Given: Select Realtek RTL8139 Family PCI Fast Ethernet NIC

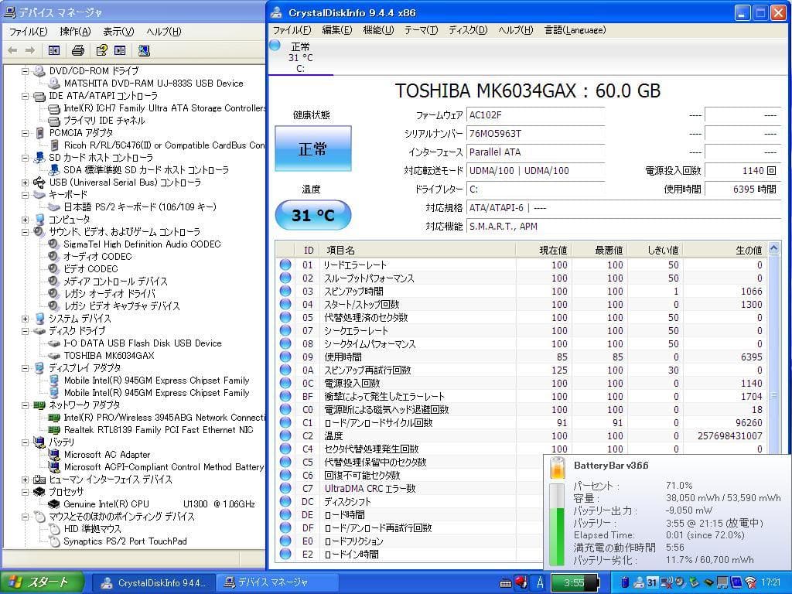Looking at the screenshot, I should pos(158,430).
